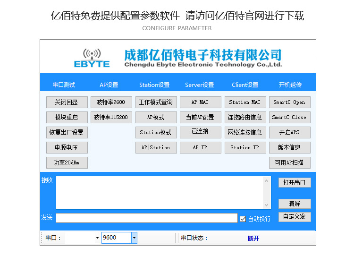Select the Station模式 button
This screenshot has width=354, height=256.
click(156, 132)
